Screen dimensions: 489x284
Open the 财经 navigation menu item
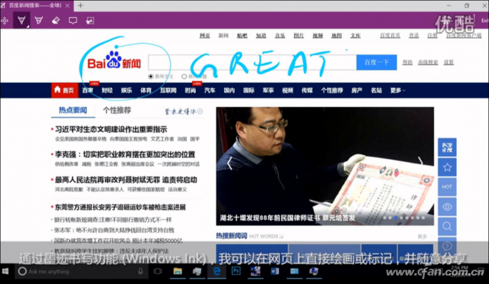pos(107,91)
